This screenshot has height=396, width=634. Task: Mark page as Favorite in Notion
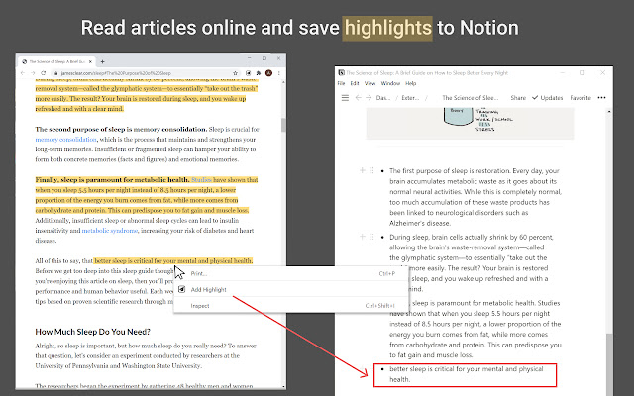pos(581,98)
